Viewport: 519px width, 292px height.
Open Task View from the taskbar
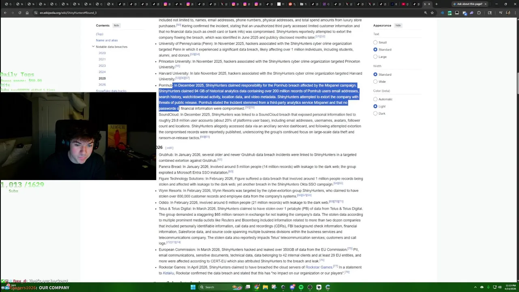point(248,287)
